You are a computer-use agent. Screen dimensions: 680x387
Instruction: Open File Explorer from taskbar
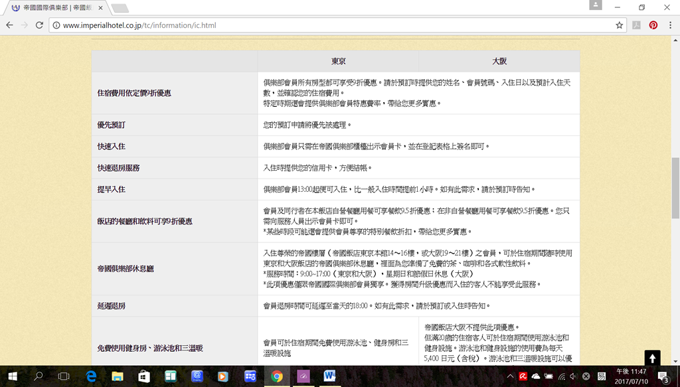click(118, 376)
